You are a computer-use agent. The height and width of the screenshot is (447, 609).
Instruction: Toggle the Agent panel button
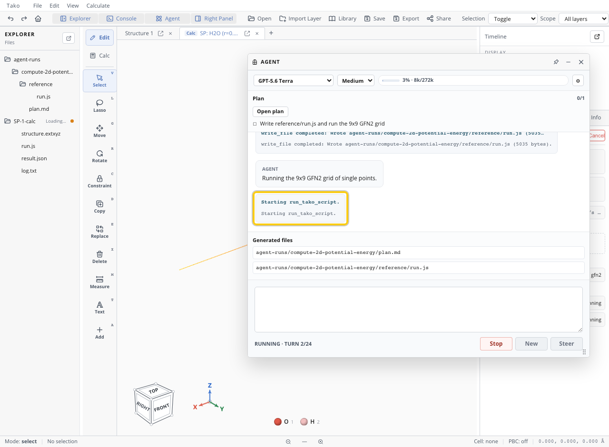[167, 19]
